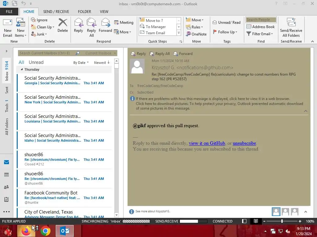This screenshot has width=317, height=237.
Task: Click Reply in the reading pane
Action: point(138,54)
